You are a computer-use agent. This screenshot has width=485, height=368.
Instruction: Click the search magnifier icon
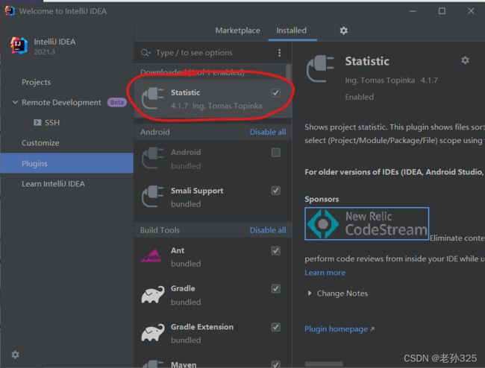145,53
